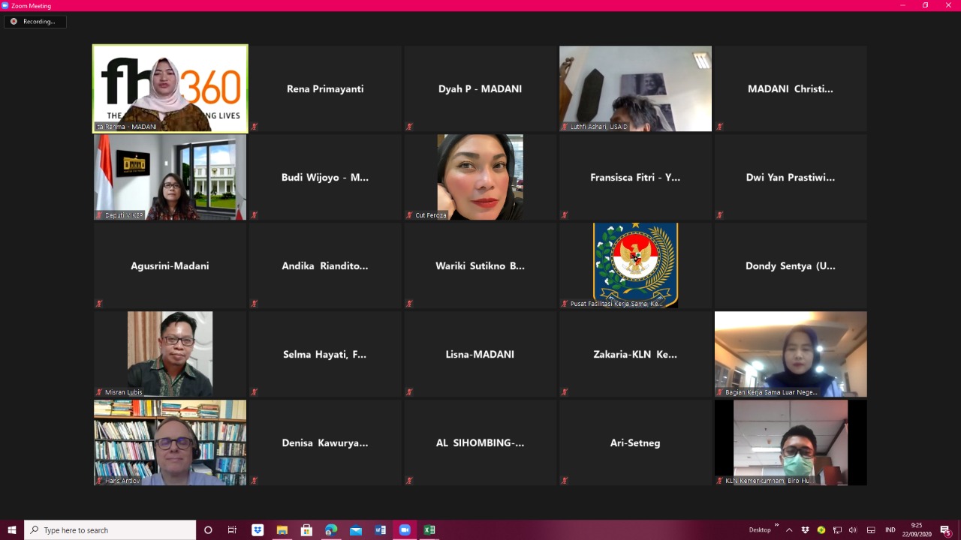Open Cortana from the taskbar
Image resolution: width=961 pixels, height=540 pixels.
click(x=209, y=530)
